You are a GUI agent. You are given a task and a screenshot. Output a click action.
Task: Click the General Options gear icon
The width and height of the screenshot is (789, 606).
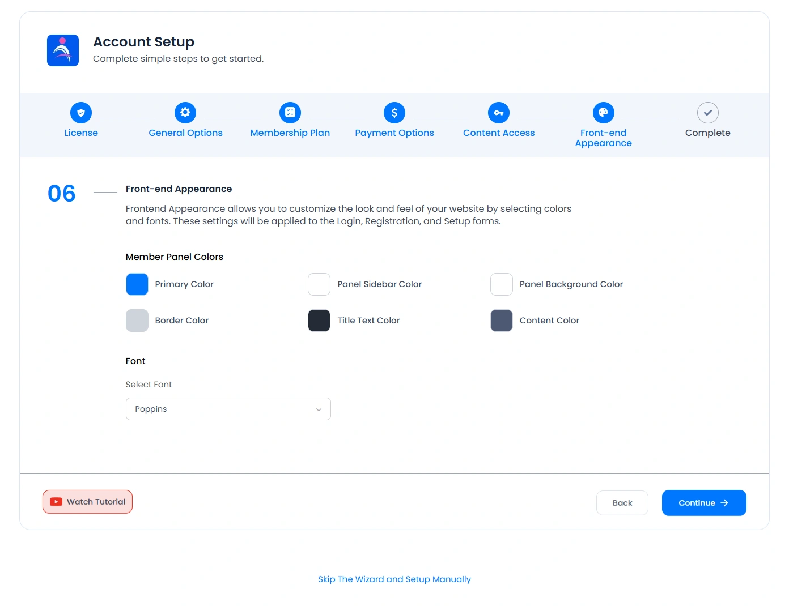coord(185,112)
